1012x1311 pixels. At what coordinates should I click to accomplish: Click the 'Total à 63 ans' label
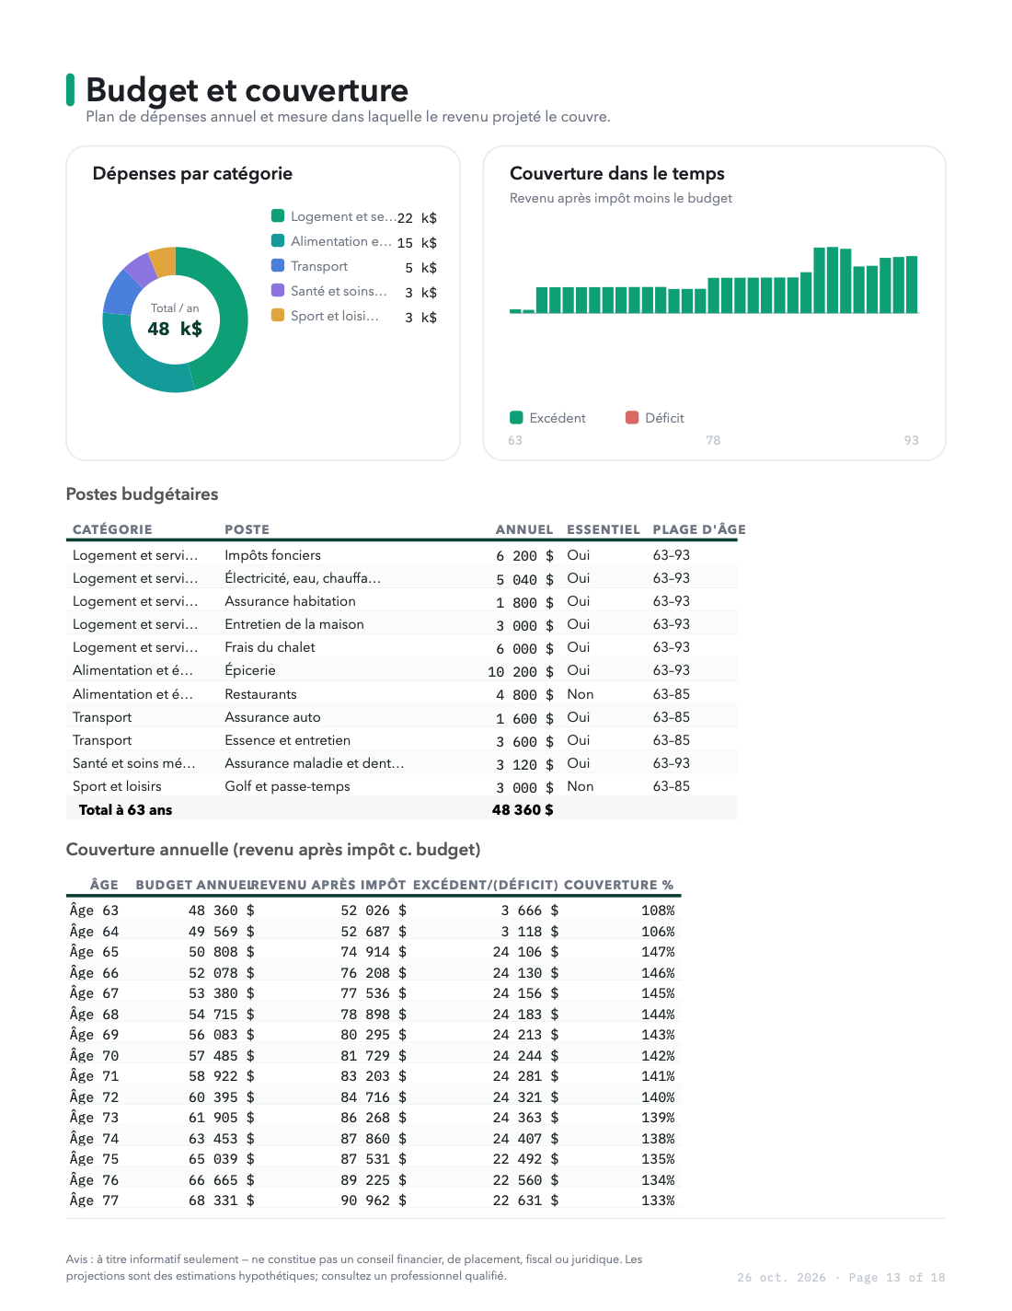click(x=126, y=810)
